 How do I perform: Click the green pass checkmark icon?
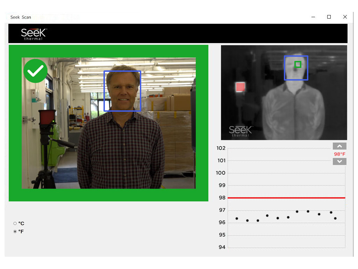tap(35, 71)
